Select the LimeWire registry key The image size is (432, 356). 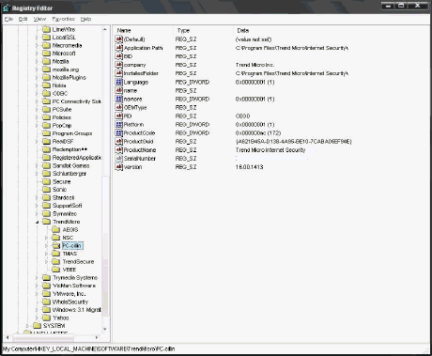click(x=64, y=29)
